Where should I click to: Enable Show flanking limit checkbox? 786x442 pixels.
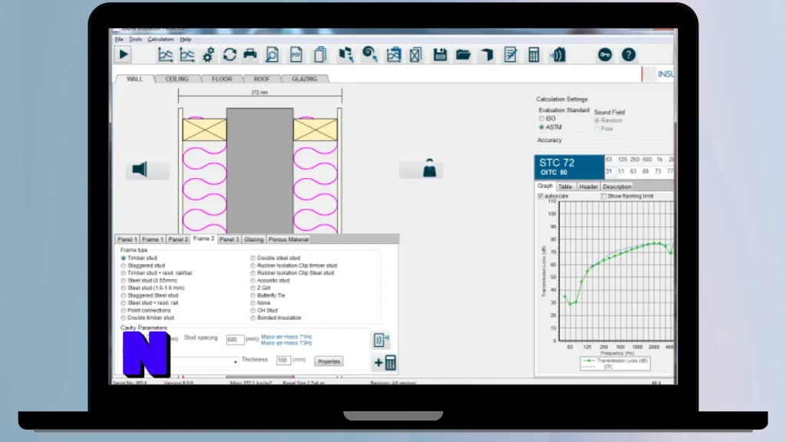603,196
